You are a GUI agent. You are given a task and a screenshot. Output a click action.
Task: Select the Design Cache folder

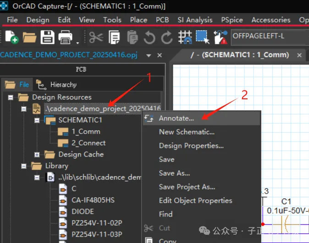81,155
